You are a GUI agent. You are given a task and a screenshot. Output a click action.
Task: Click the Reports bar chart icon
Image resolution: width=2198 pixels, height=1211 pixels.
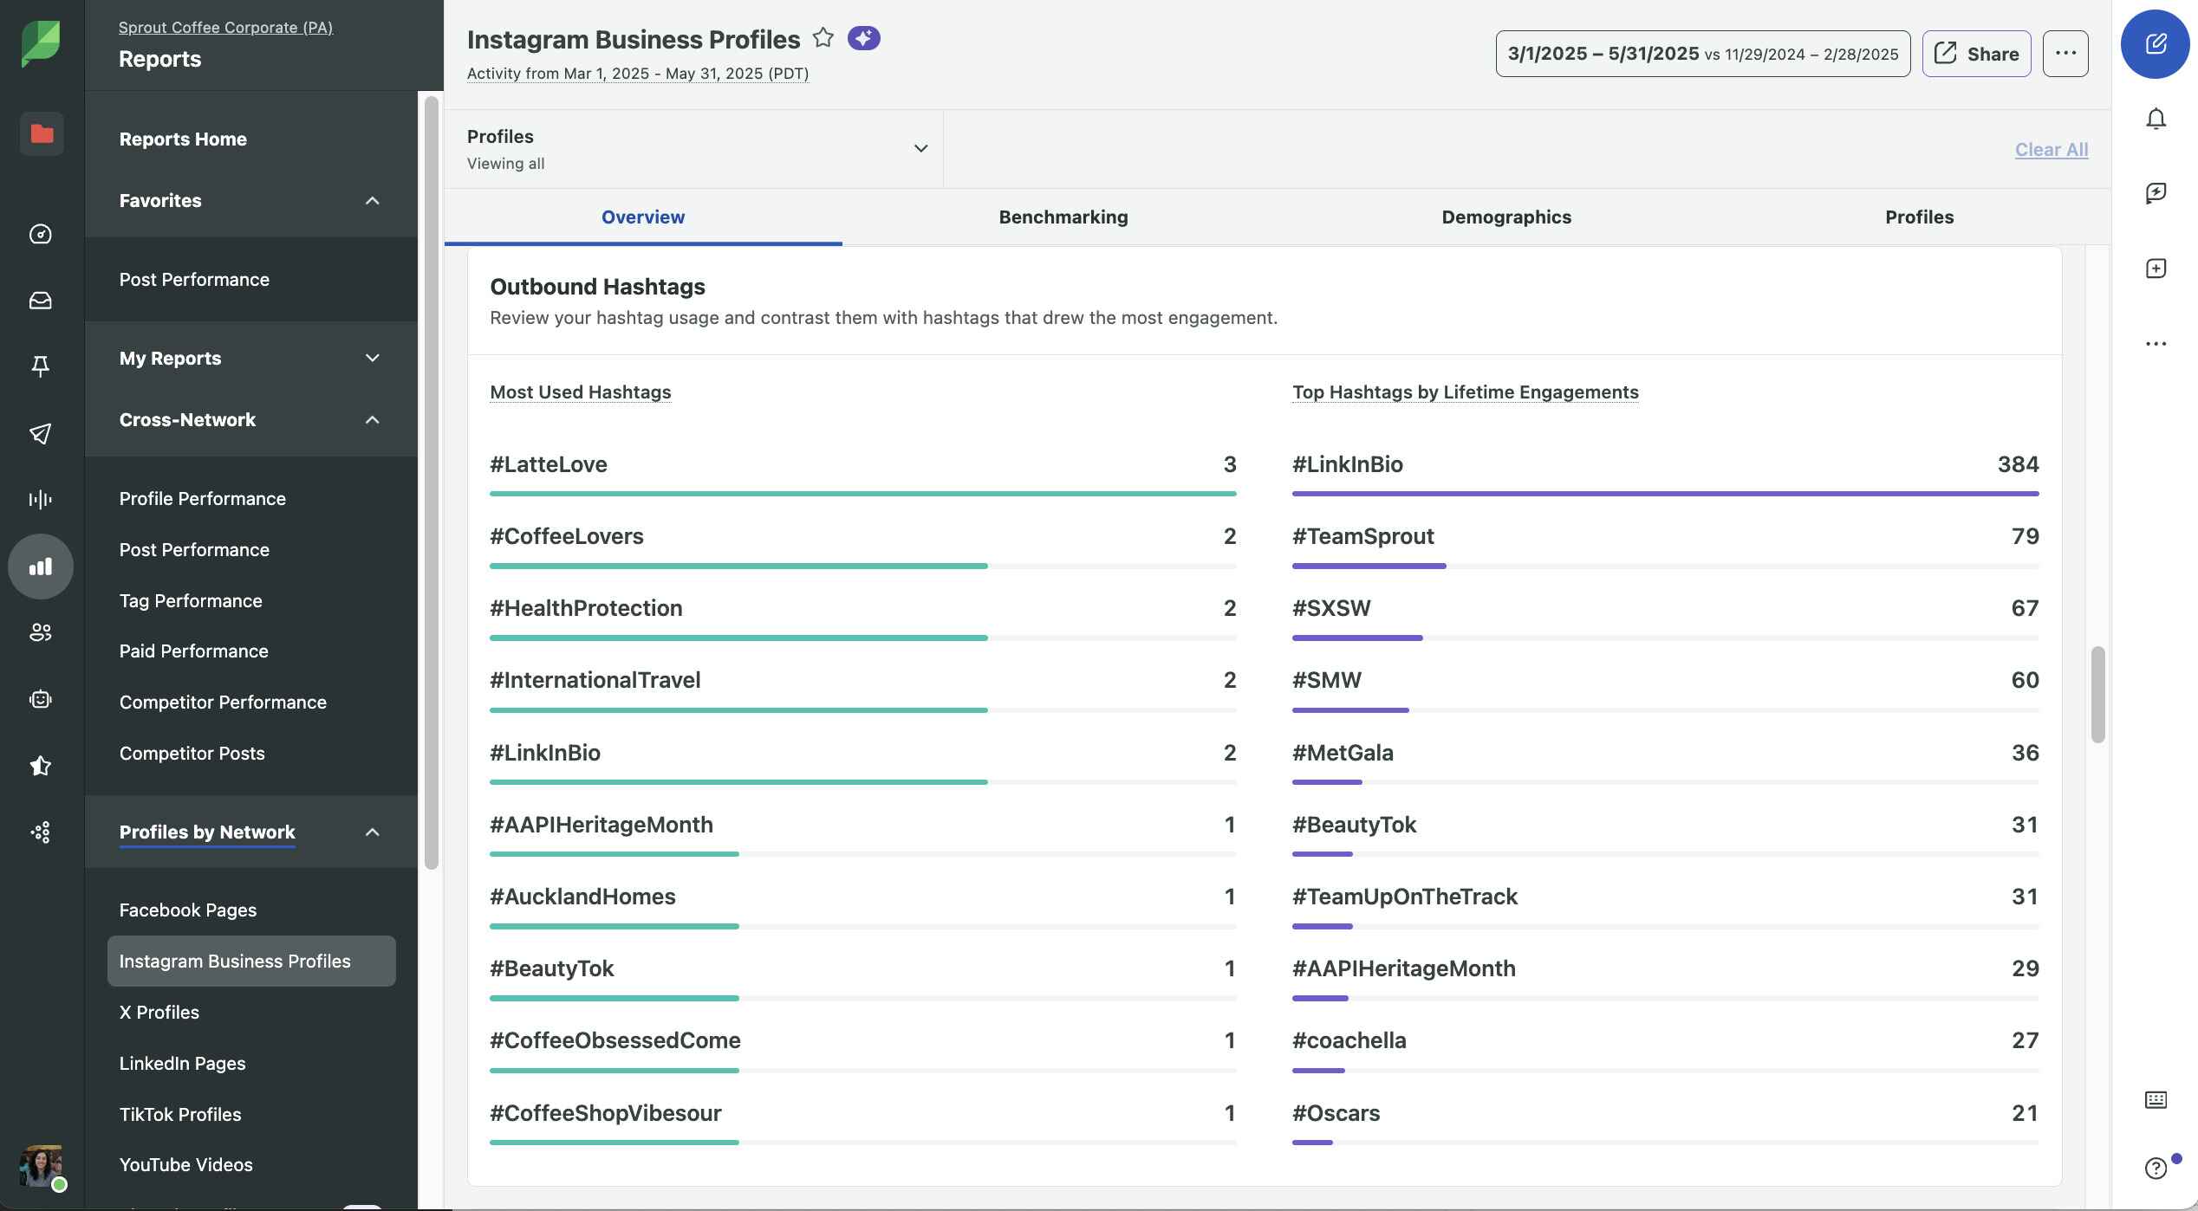pyautogui.click(x=41, y=567)
